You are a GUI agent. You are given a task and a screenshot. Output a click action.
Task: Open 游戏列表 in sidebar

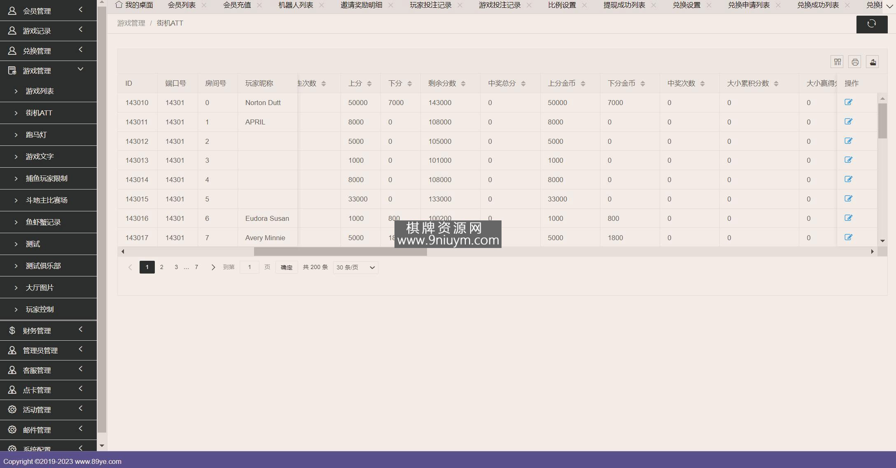click(48, 91)
